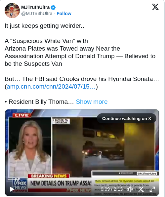The image size is (165, 197).
Task: Follow the MJTruthUltra account
Action: click(64, 14)
